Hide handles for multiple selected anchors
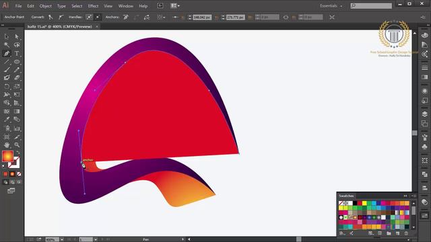This screenshot has width=431, height=242. 98,17
